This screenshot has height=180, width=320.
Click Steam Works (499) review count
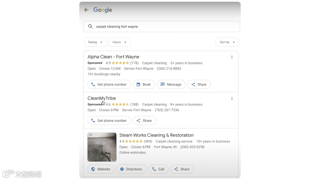tap(148, 141)
